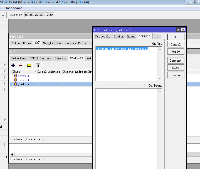Select the NAT tab in Firewall
Viewport: 200px width, 169px height.
point(37,43)
